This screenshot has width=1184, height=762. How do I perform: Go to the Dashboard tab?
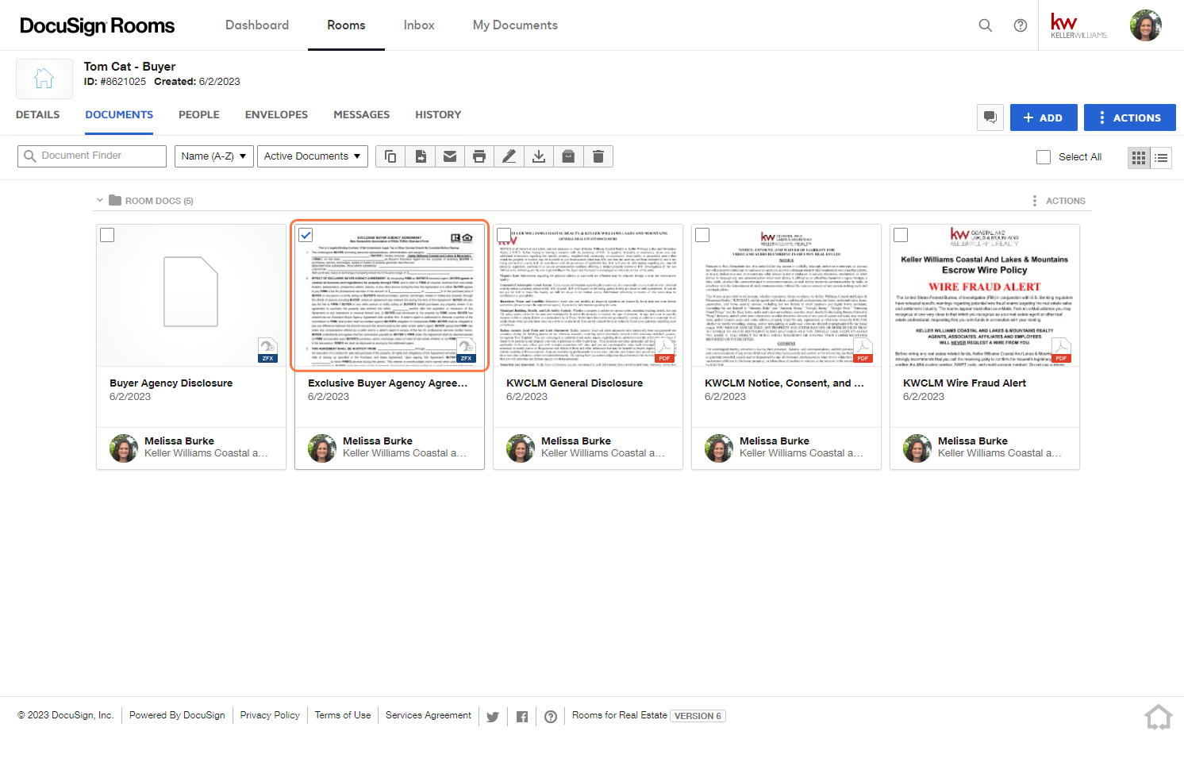point(257,25)
